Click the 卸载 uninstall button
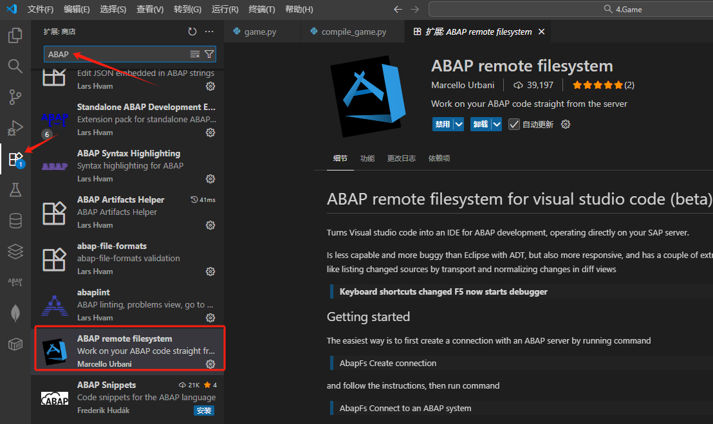The height and width of the screenshot is (424, 713). click(x=481, y=124)
